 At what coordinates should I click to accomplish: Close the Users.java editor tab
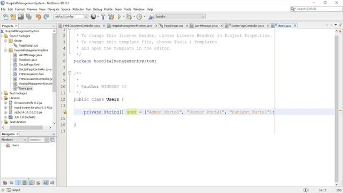click(295, 26)
